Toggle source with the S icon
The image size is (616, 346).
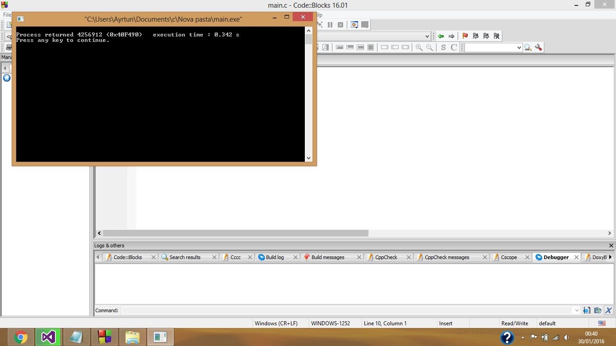pyautogui.click(x=443, y=47)
